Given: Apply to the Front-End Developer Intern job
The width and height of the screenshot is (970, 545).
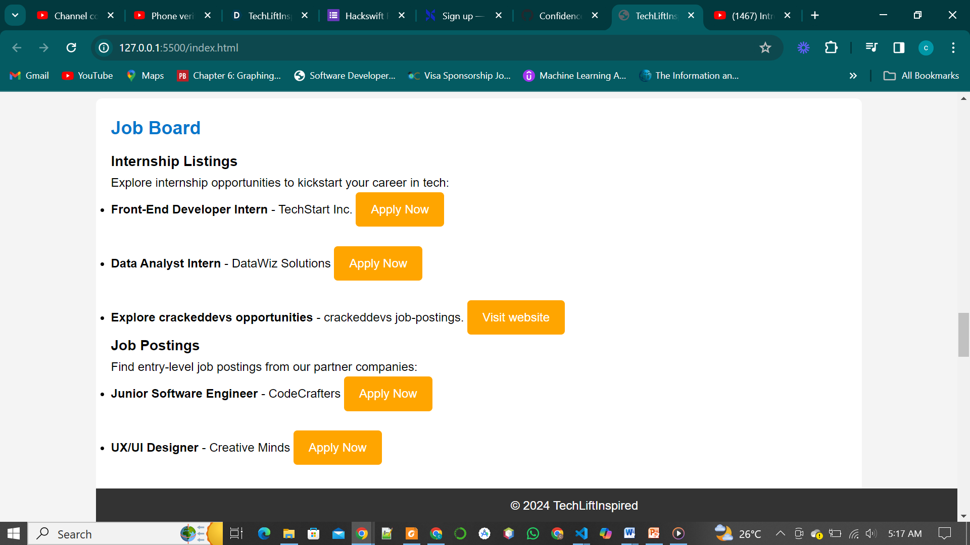Looking at the screenshot, I should [400, 209].
